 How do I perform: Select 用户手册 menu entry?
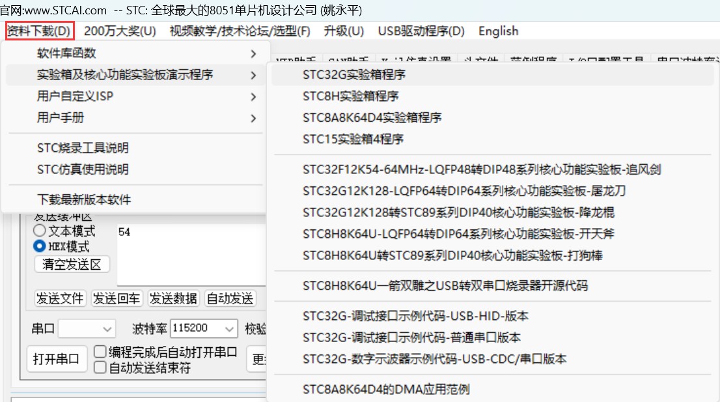click(135, 118)
